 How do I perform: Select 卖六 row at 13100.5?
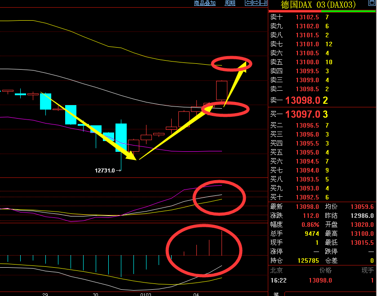coord(322,53)
